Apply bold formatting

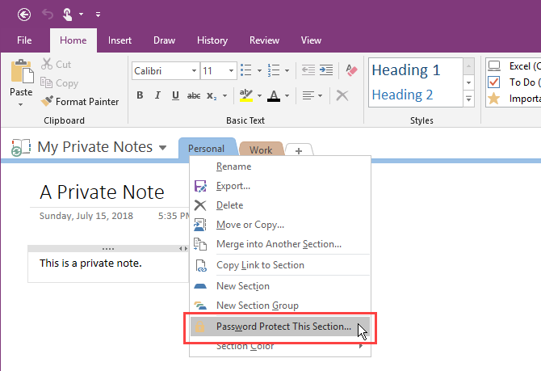[140, 95]
